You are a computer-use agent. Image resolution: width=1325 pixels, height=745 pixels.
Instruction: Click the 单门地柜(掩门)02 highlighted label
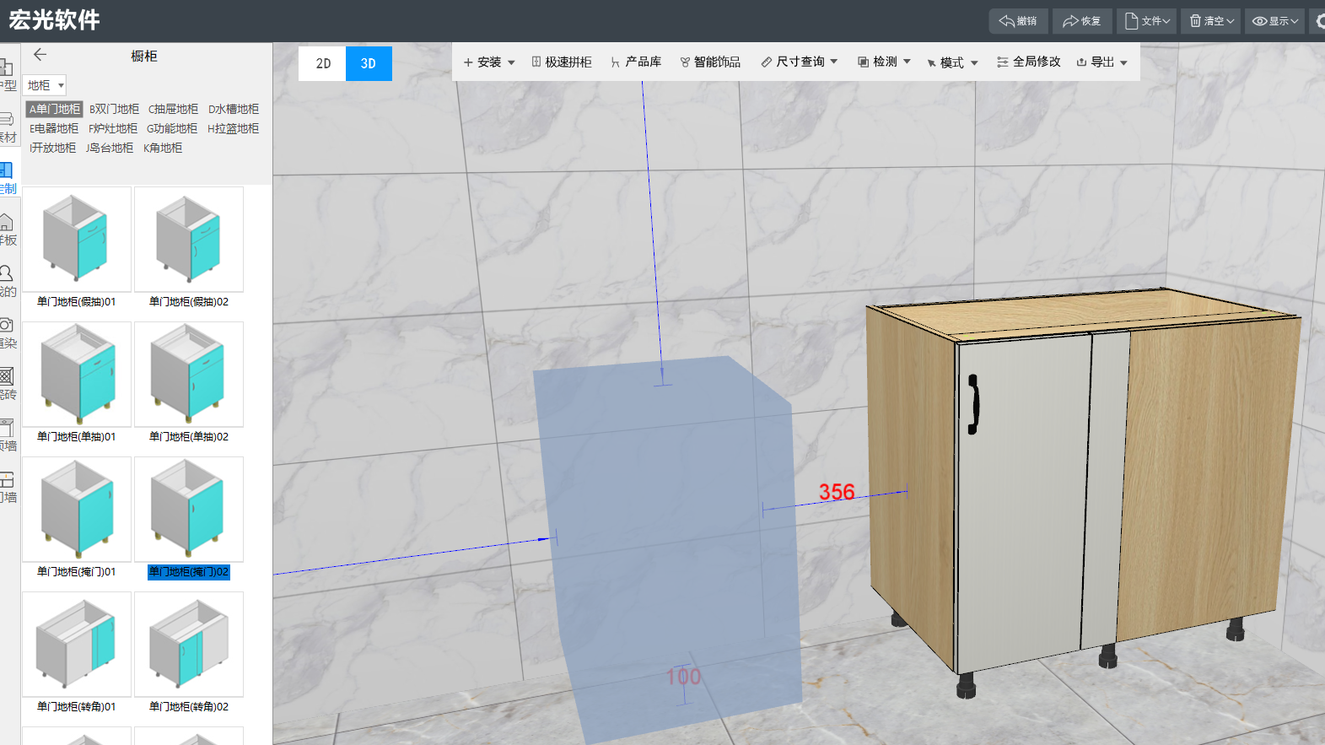[189, 572]
